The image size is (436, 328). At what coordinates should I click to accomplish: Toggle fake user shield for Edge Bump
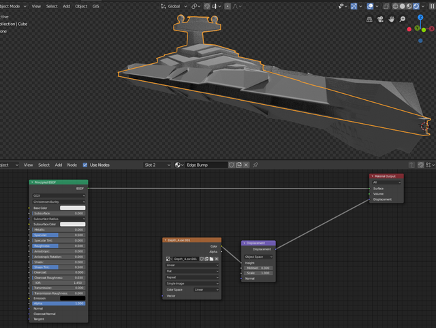coord(232,165)
